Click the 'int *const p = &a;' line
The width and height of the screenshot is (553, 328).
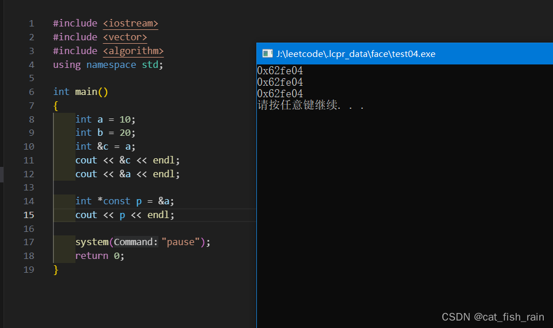[124, 201]
